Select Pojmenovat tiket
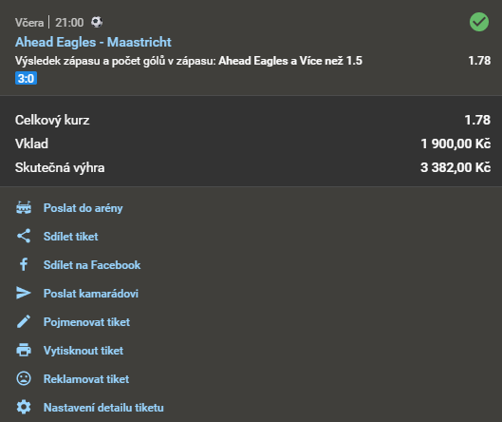This screenshot has width=502, height=422. tap(86, 322)
